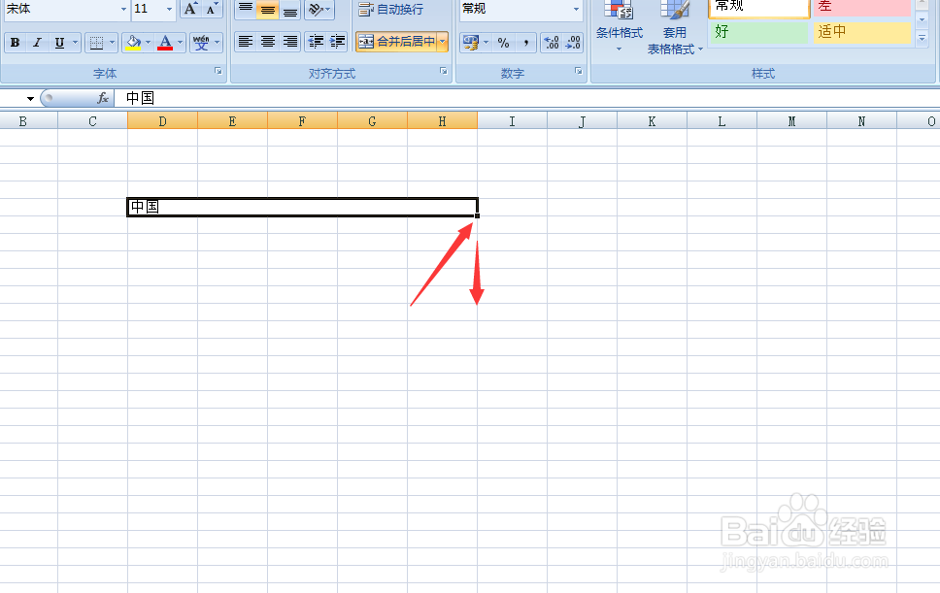
Task: Apply red font color
Action: [x=165, y=43]
